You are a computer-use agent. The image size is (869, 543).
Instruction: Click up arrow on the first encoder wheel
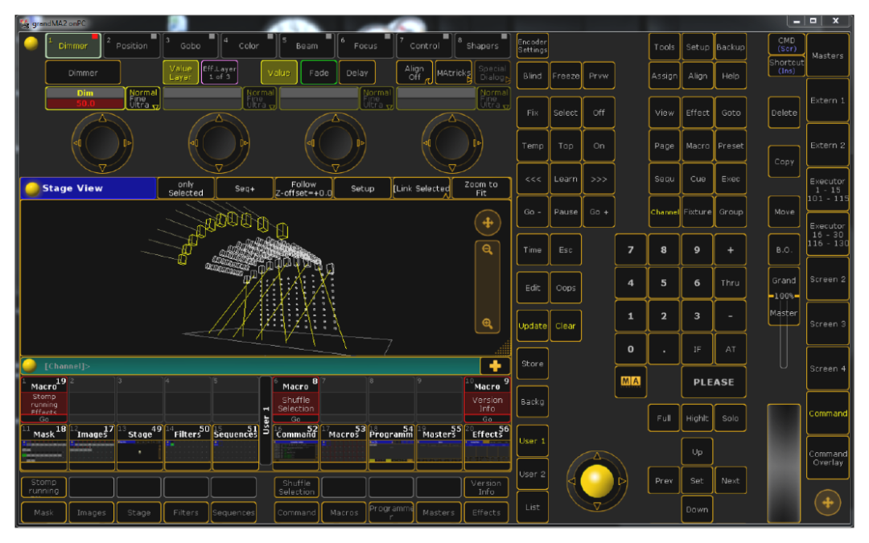[x=102, y=118]
